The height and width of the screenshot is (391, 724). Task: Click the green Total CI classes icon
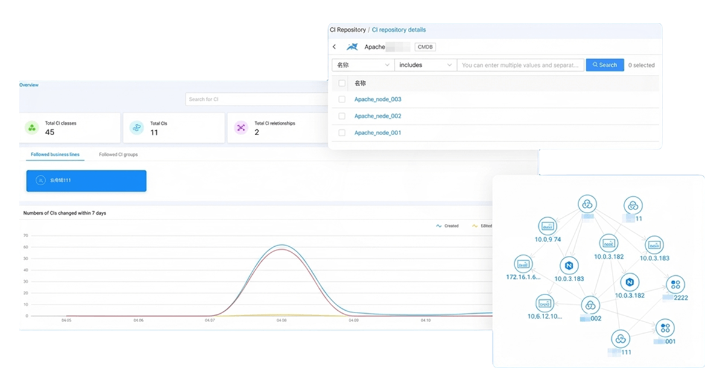pos(31,127)
